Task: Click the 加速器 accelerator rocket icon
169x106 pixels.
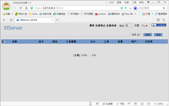Action: click(108, 104)
